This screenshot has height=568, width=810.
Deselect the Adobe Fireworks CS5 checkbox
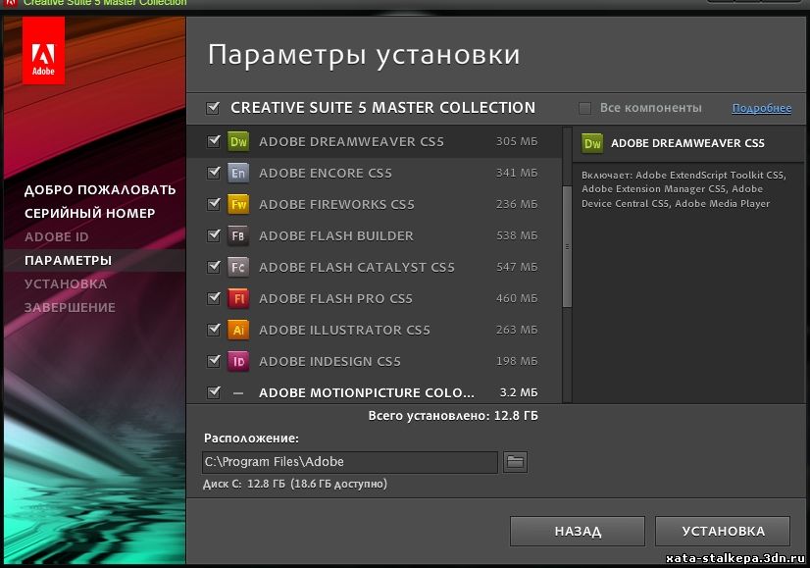coord(214,204)
